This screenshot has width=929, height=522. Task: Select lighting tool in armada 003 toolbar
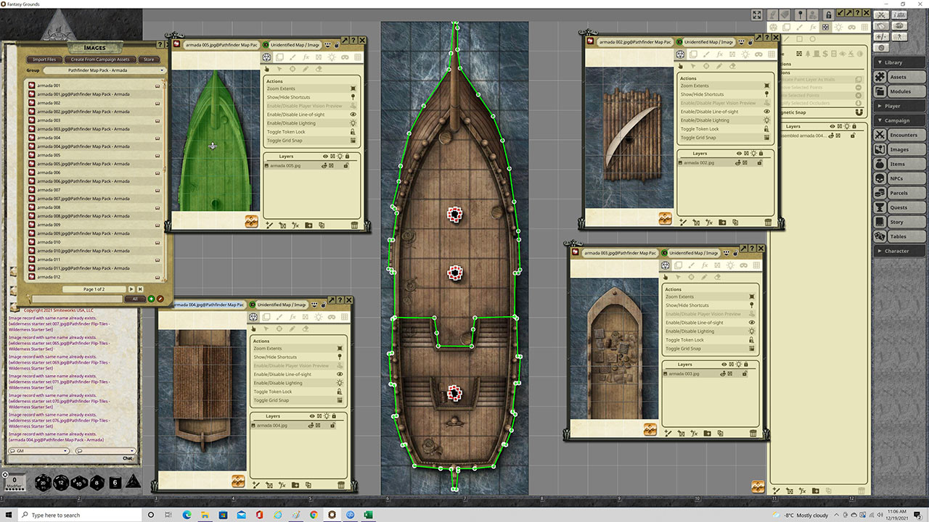[x=732, y=266]
